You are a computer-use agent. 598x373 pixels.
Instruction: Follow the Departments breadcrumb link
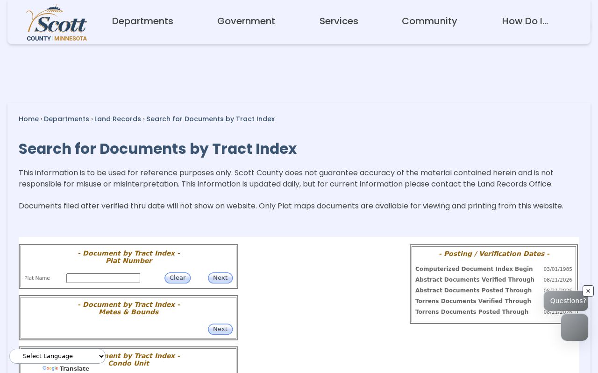[x=66, y=119]
